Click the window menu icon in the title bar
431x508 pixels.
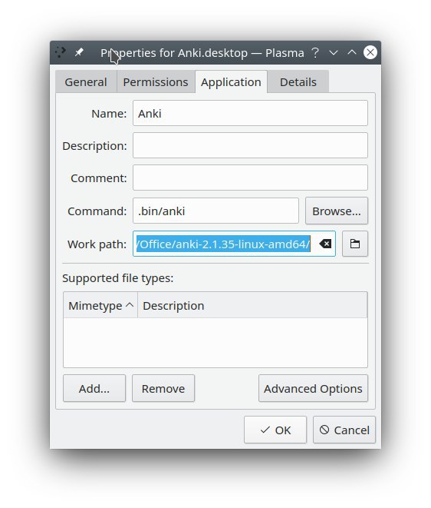(x=60, y=52)
